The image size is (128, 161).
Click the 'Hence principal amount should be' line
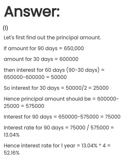pos(61,99)
